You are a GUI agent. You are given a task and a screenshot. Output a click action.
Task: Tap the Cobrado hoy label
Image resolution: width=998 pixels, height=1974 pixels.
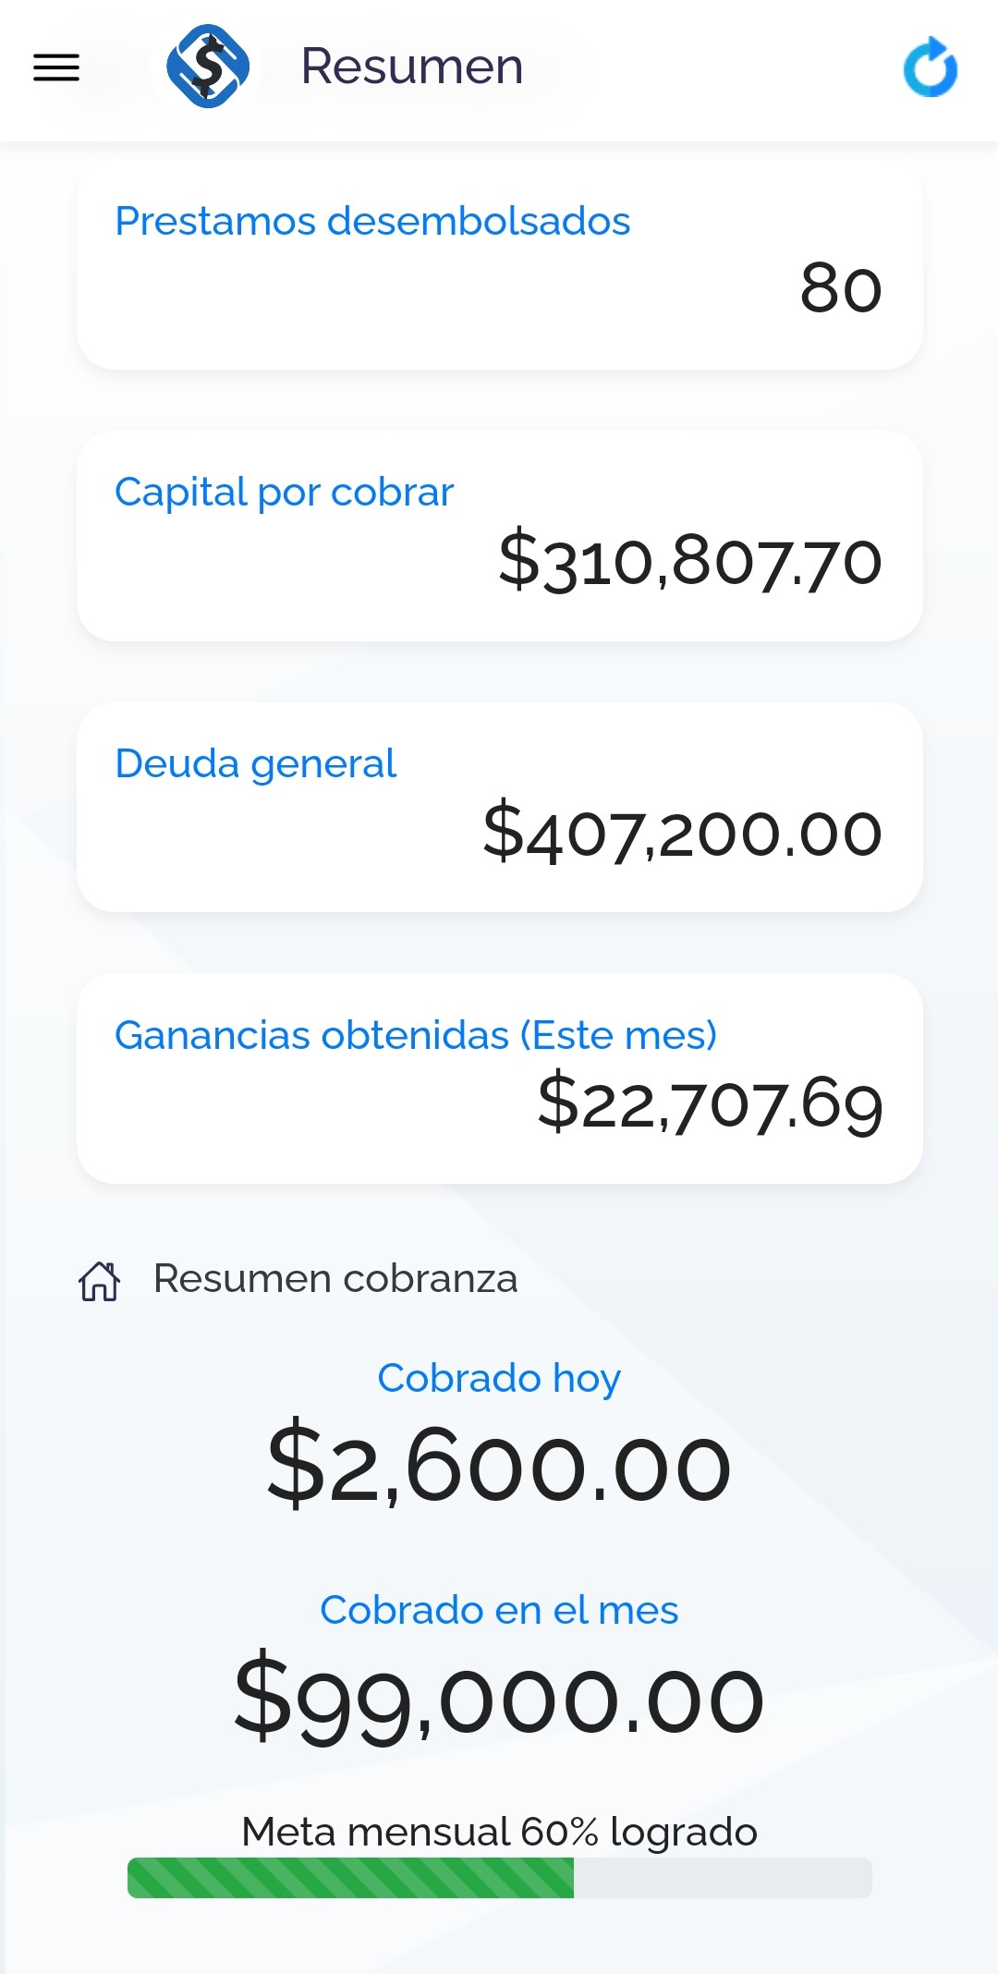499,1378
